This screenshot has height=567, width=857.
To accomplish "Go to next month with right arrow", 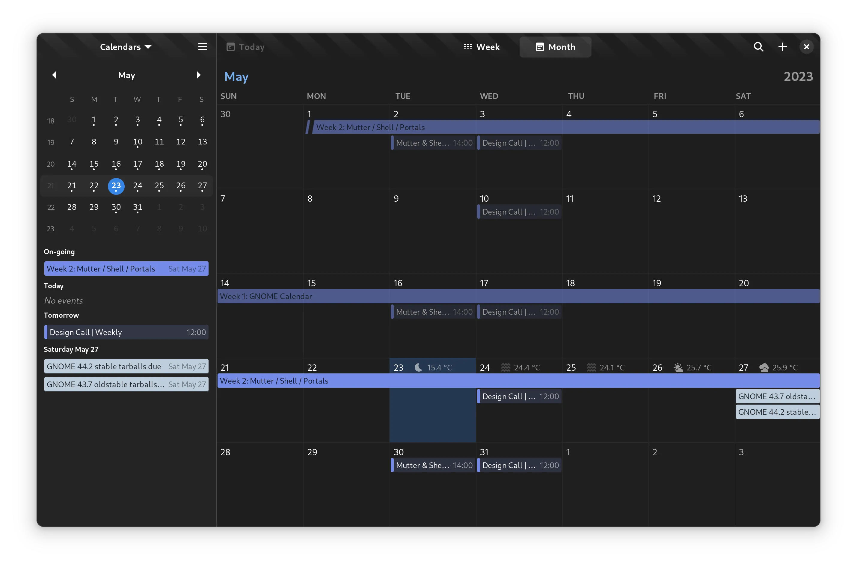I will tap(199, 75).
